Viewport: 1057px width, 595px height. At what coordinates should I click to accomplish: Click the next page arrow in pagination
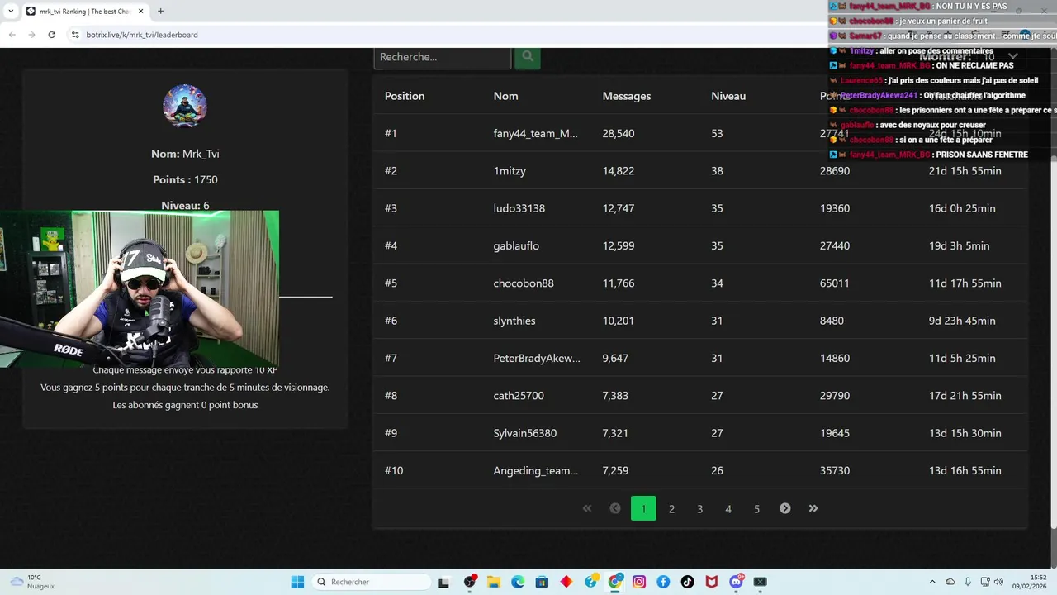click(x=784, y=508)
